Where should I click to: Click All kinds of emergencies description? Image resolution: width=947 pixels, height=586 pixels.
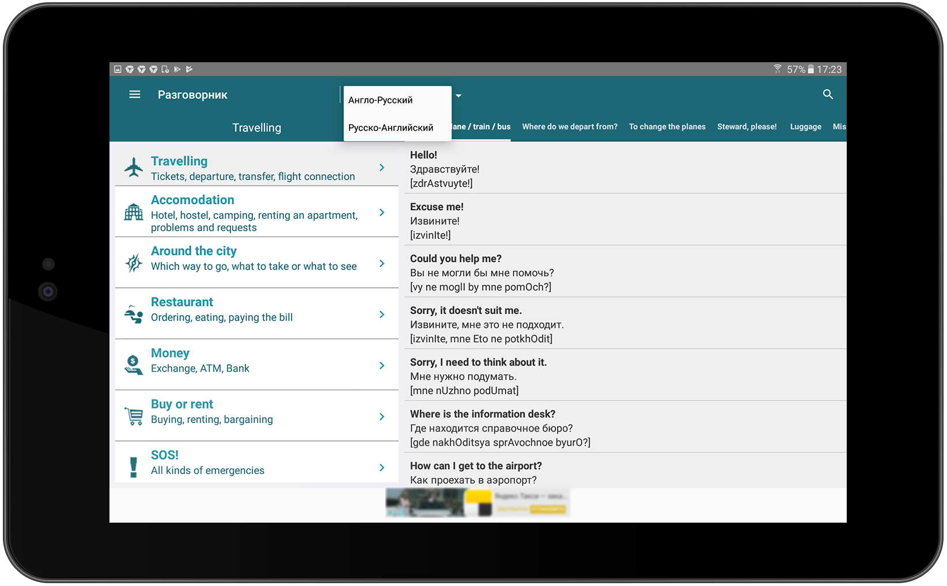207,470
